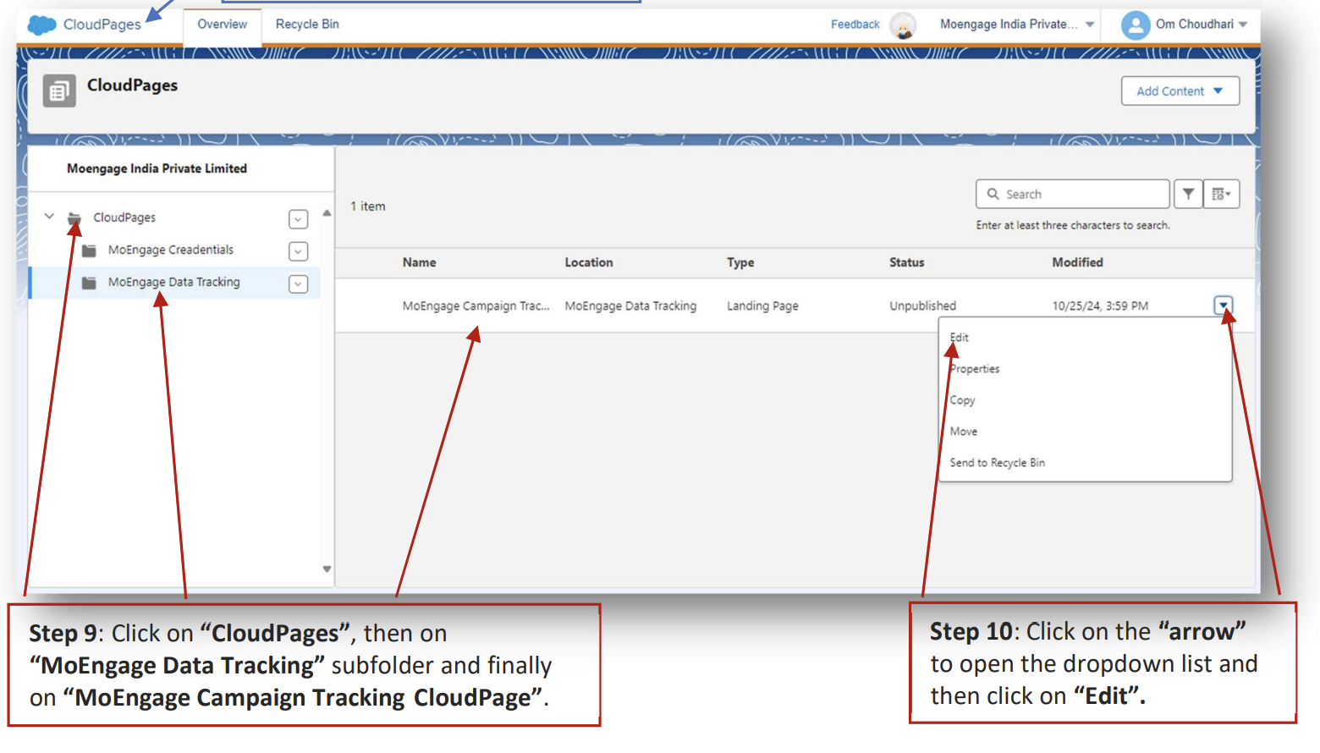Click the Unpublished status cell
The width and height of the screenshot is (1320, 753).
pos(923,305)
